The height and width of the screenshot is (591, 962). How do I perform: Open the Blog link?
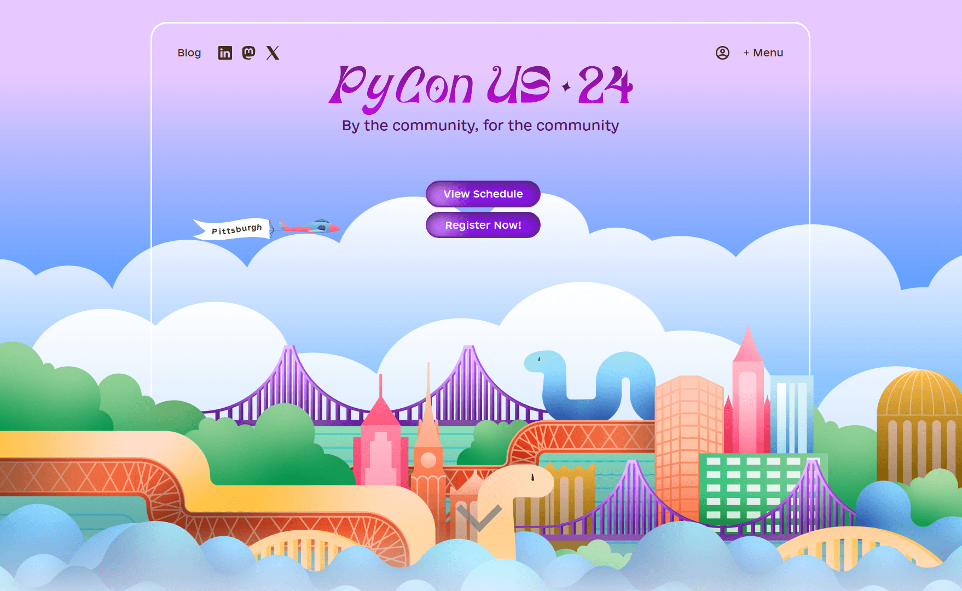click(189, 53)
